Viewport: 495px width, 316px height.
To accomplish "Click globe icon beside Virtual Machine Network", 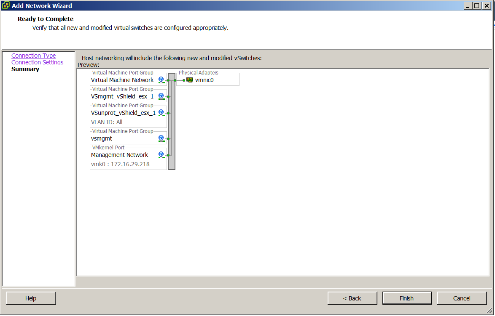I will tap(161, 80).
